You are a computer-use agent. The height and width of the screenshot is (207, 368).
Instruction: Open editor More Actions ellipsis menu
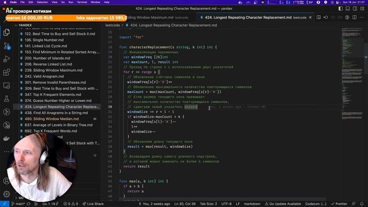(362, 17)
